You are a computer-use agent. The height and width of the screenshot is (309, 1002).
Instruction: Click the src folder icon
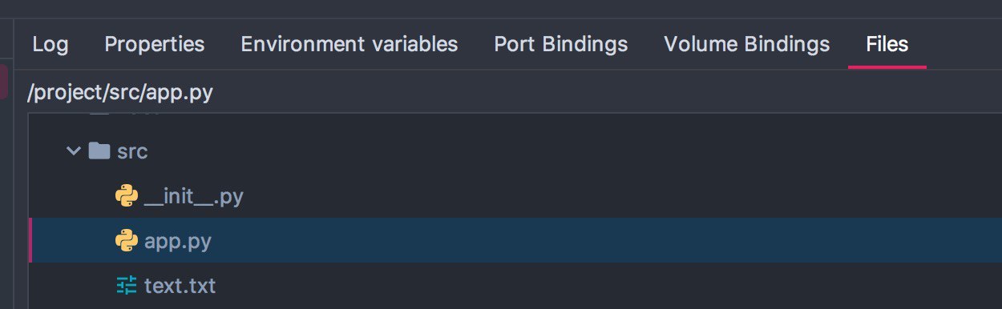coord(99,150)
